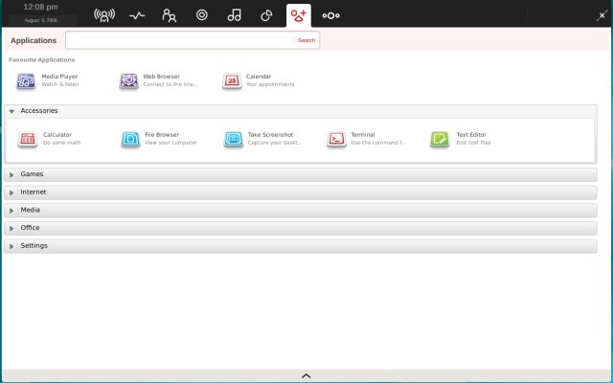Open the Internet target-circle panel icon
Image resolution: width=613 pixels, height=383 pixels.
click(x=202, y=15)
